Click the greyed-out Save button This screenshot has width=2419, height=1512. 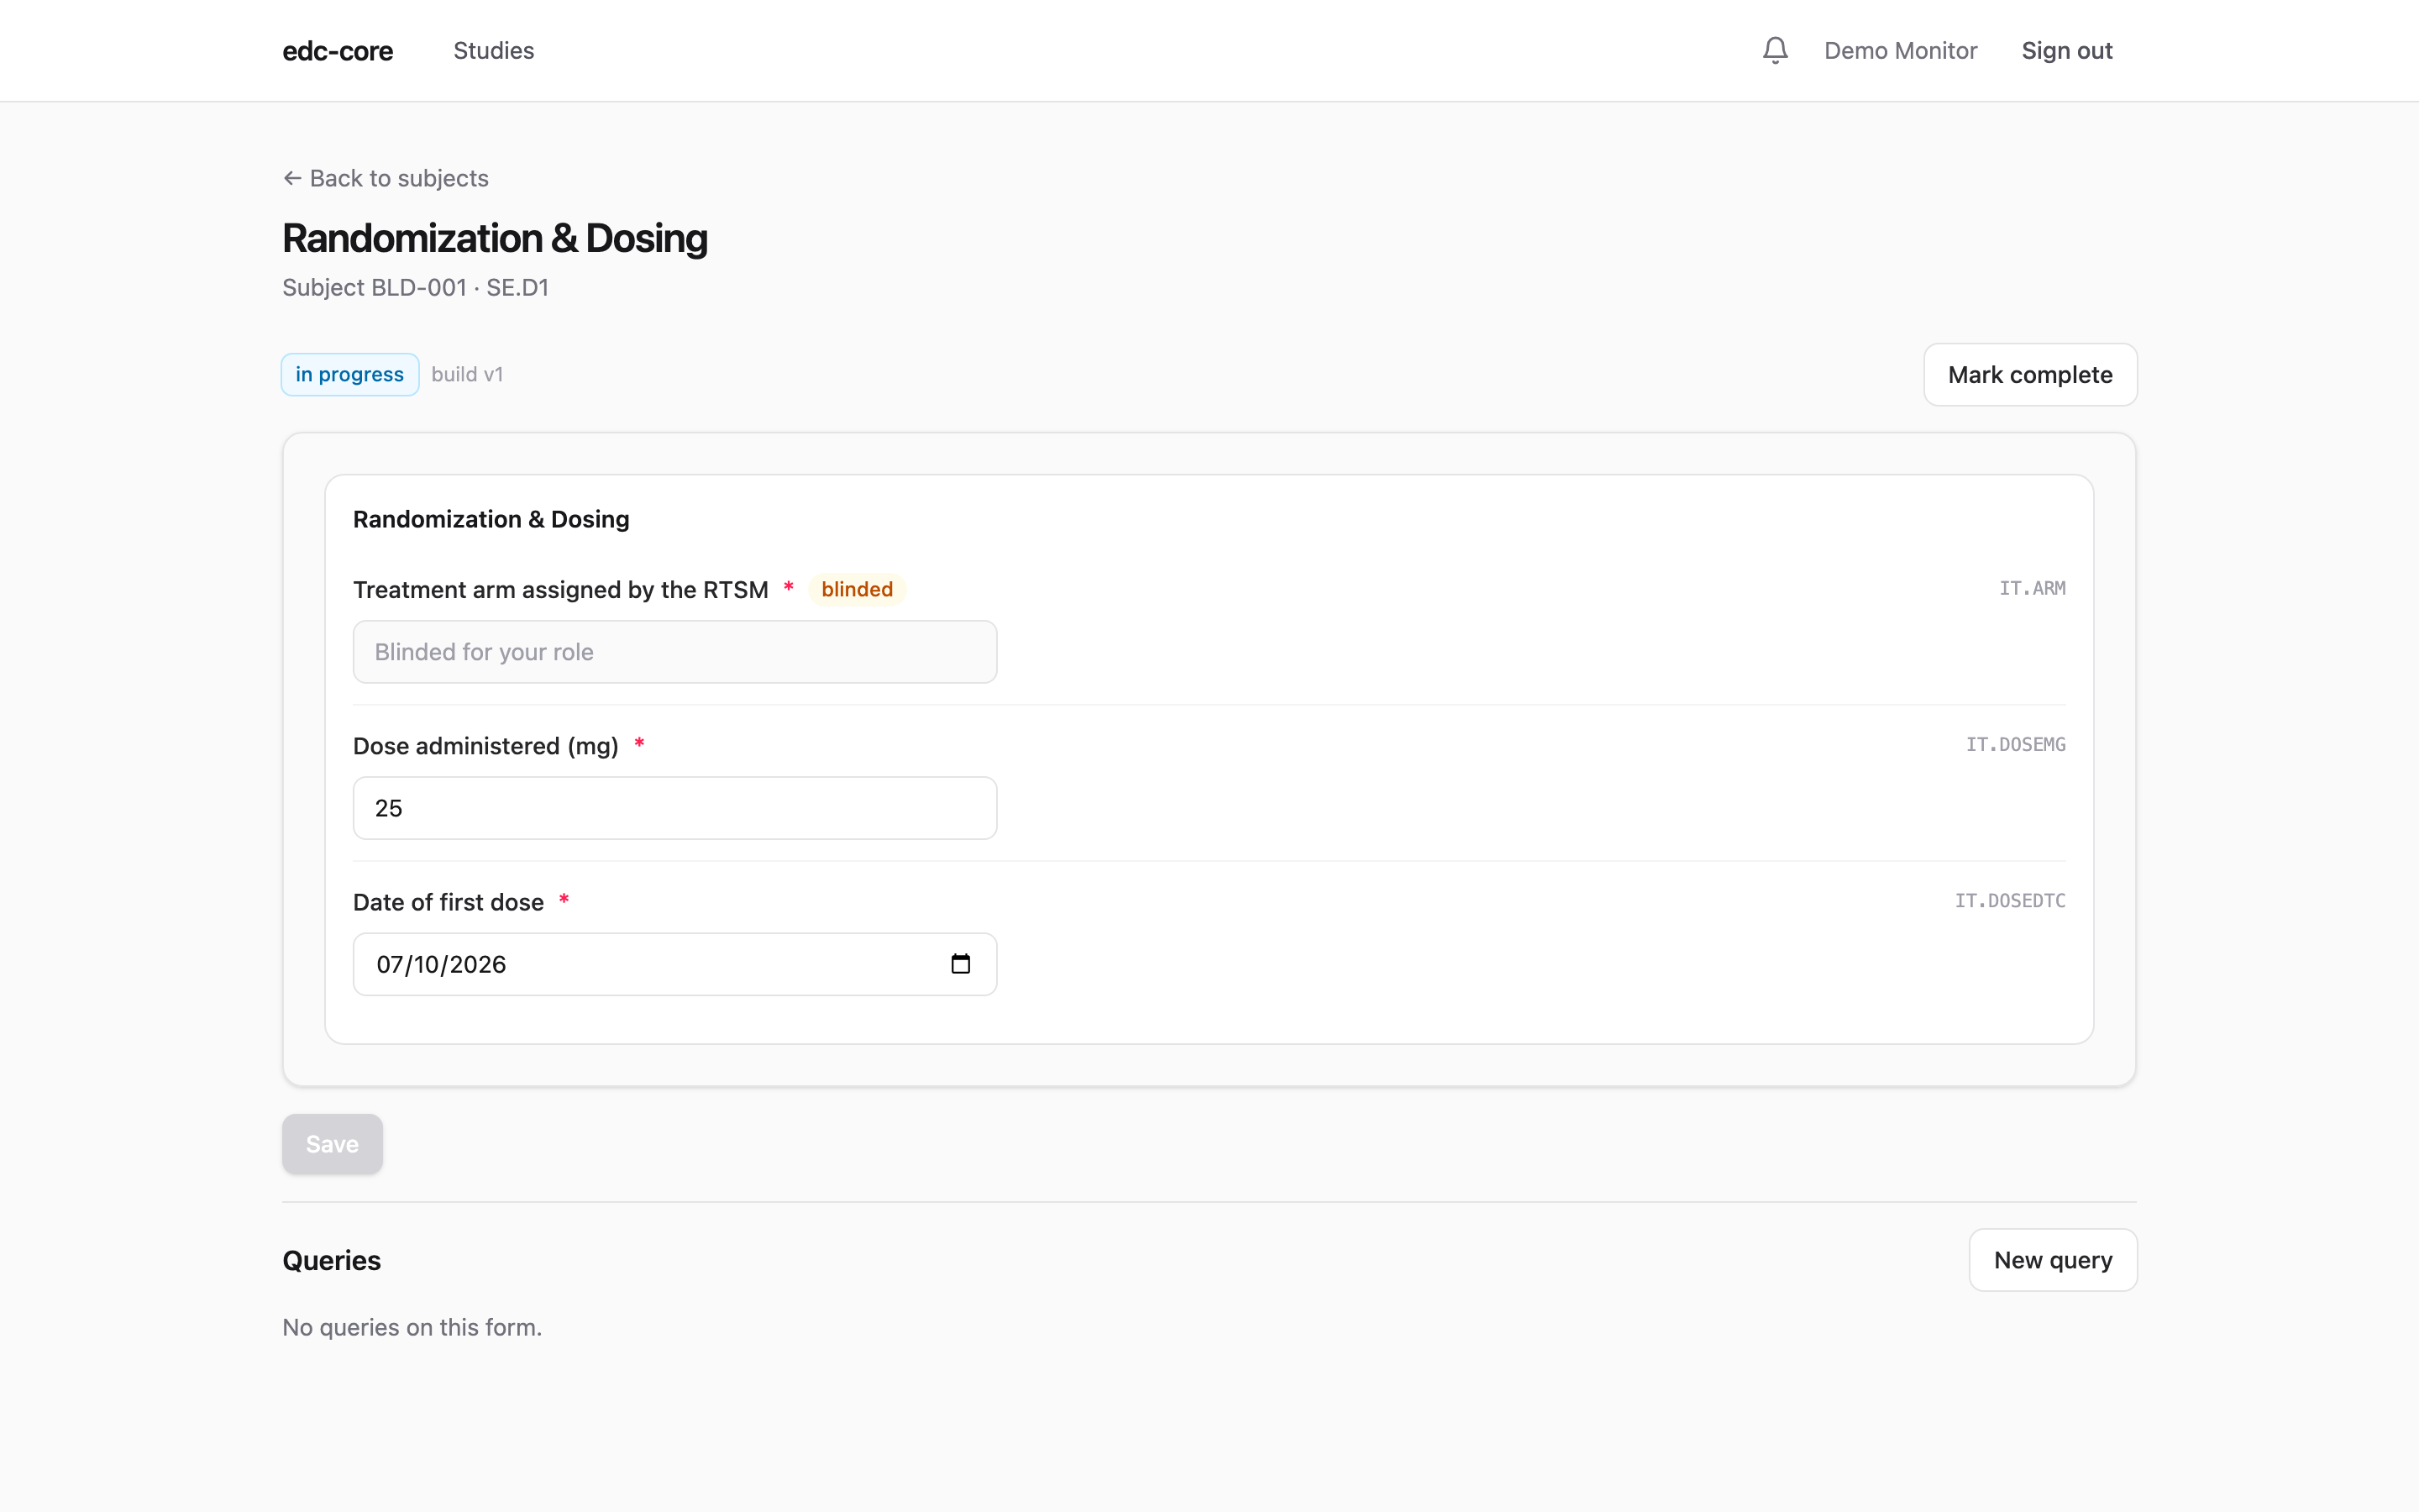(332, 1144)
